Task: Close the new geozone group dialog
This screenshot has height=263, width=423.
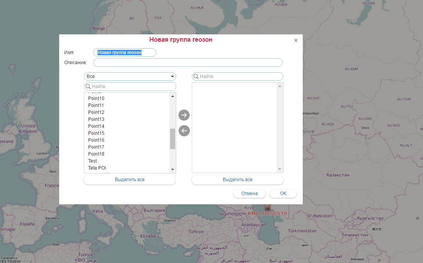Action: 296,40
